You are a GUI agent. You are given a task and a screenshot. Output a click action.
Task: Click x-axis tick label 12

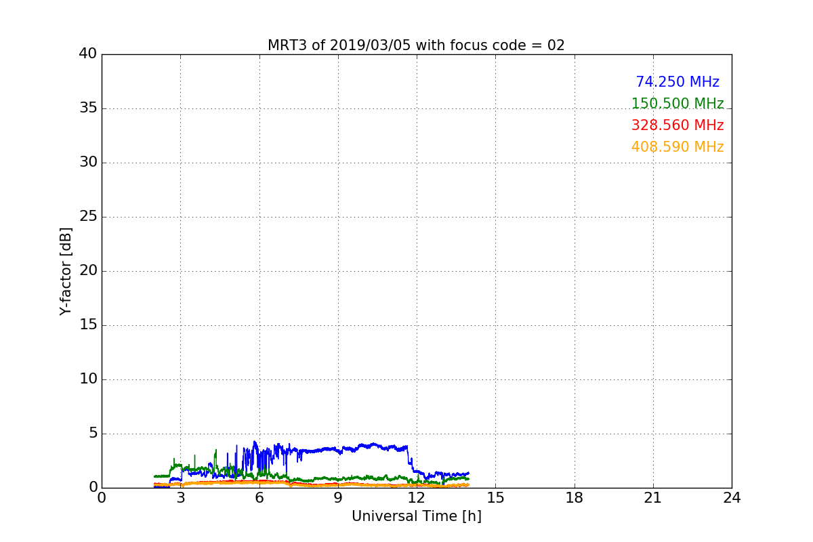click(417, 498)
